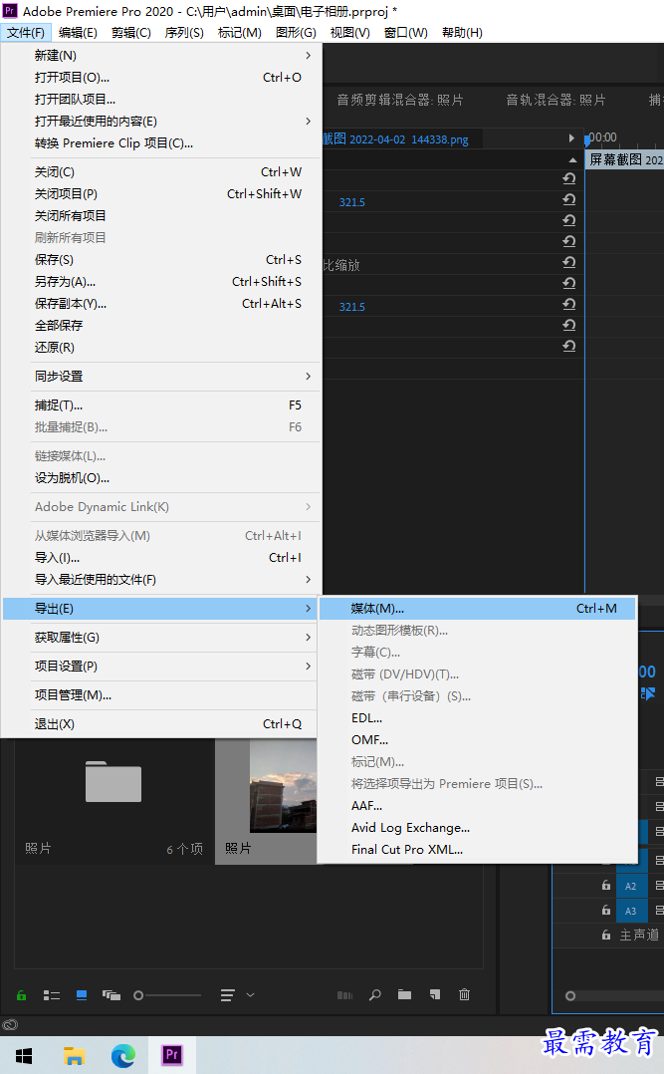The height and width of the screenshot is (1074, 664).
Task: Select 打开项目(O)... menu item
Action: pos(161,78)
